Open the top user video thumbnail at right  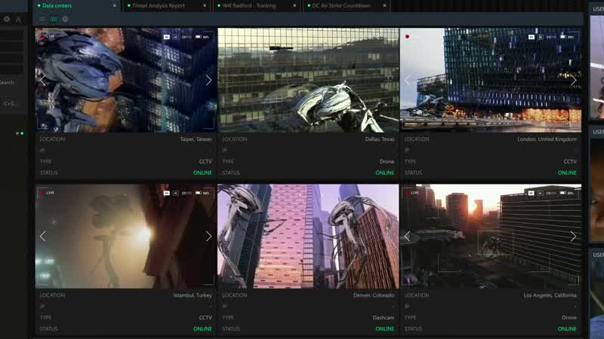[597, 67]
